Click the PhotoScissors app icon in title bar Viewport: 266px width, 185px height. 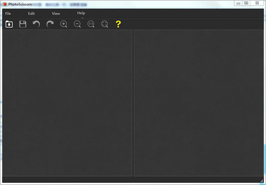pyautogui.click(x=5, y=4)
